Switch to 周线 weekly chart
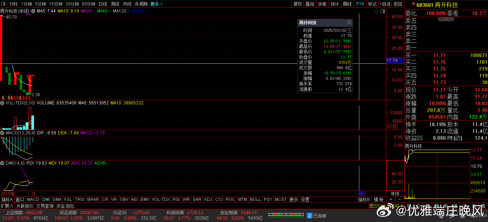This screenshot has width=488, height=222. pyautogui.click(x=115, y=4)
